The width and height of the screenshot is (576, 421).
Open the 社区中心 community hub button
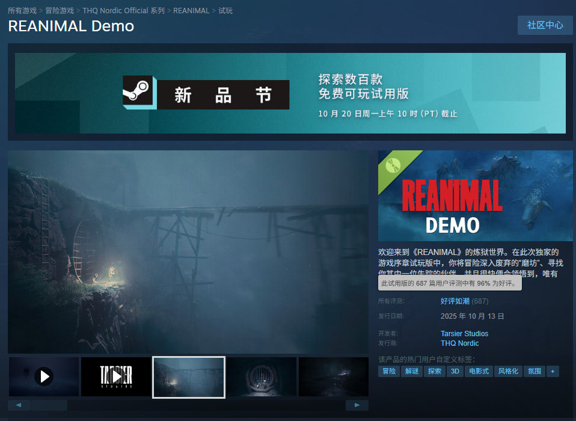coord(545,25)
